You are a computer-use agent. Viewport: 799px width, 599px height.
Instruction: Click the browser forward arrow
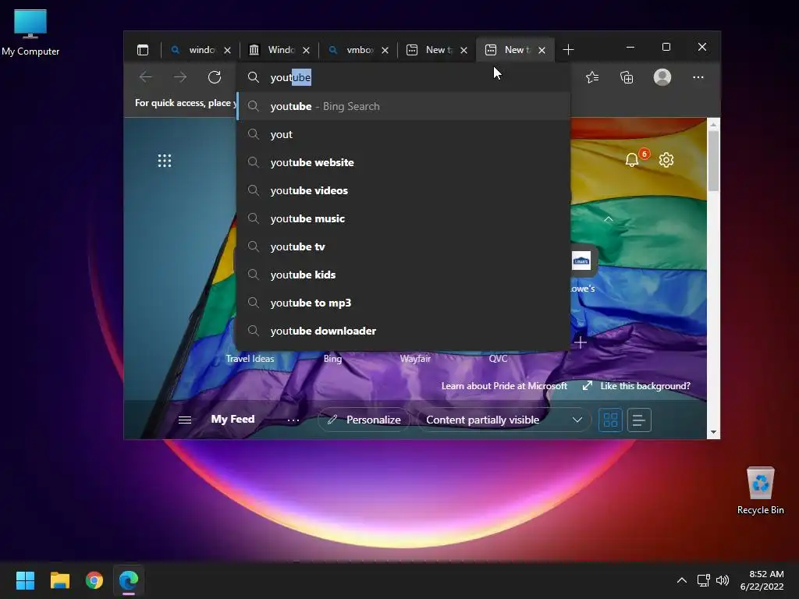click(x=180, y=77)
